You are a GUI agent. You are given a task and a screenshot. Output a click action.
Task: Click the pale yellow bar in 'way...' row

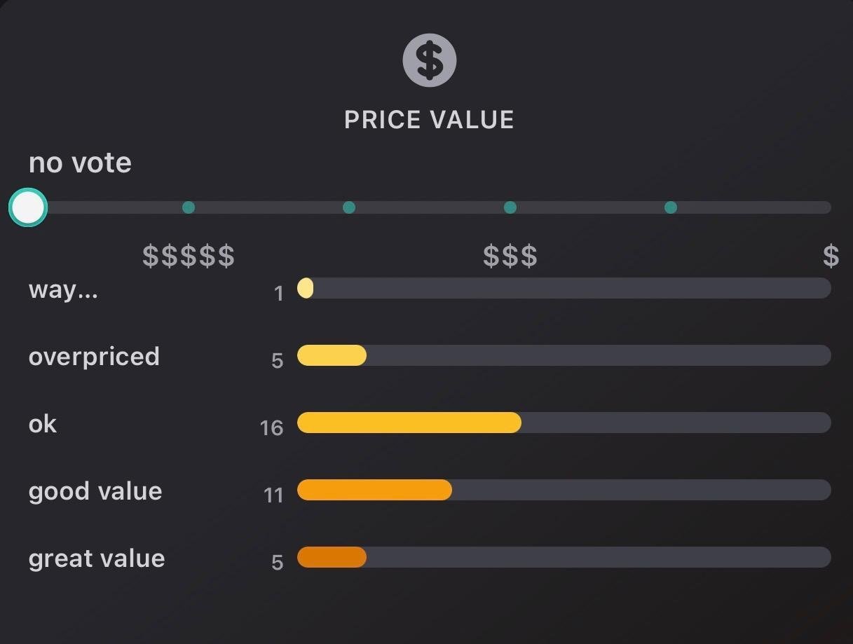pyautogui.click(x=306, y=288)
